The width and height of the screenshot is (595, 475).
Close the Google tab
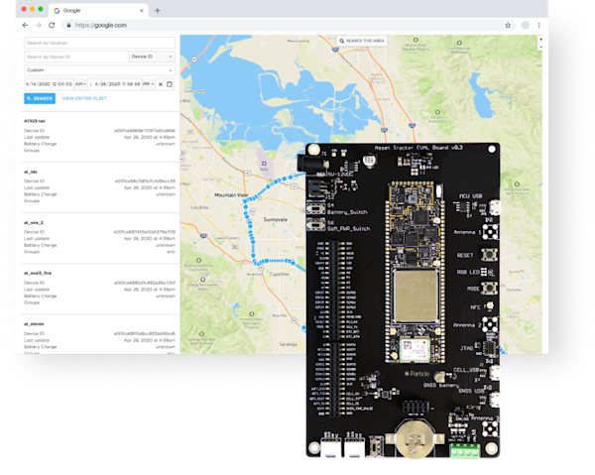tap(142, 11)
